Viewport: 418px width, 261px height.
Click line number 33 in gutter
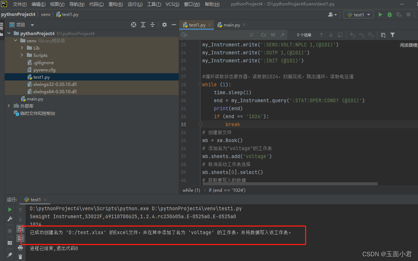point(183,124)
